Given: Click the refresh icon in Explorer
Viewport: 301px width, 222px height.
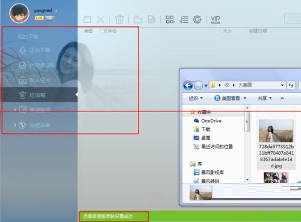Looking at the screenshot, I should click(291, 85).
